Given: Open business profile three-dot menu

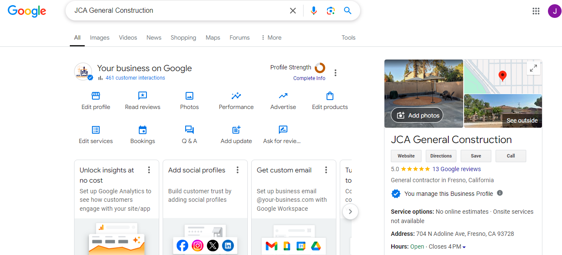Looking at the screenshot, I should tap(335, 73).
